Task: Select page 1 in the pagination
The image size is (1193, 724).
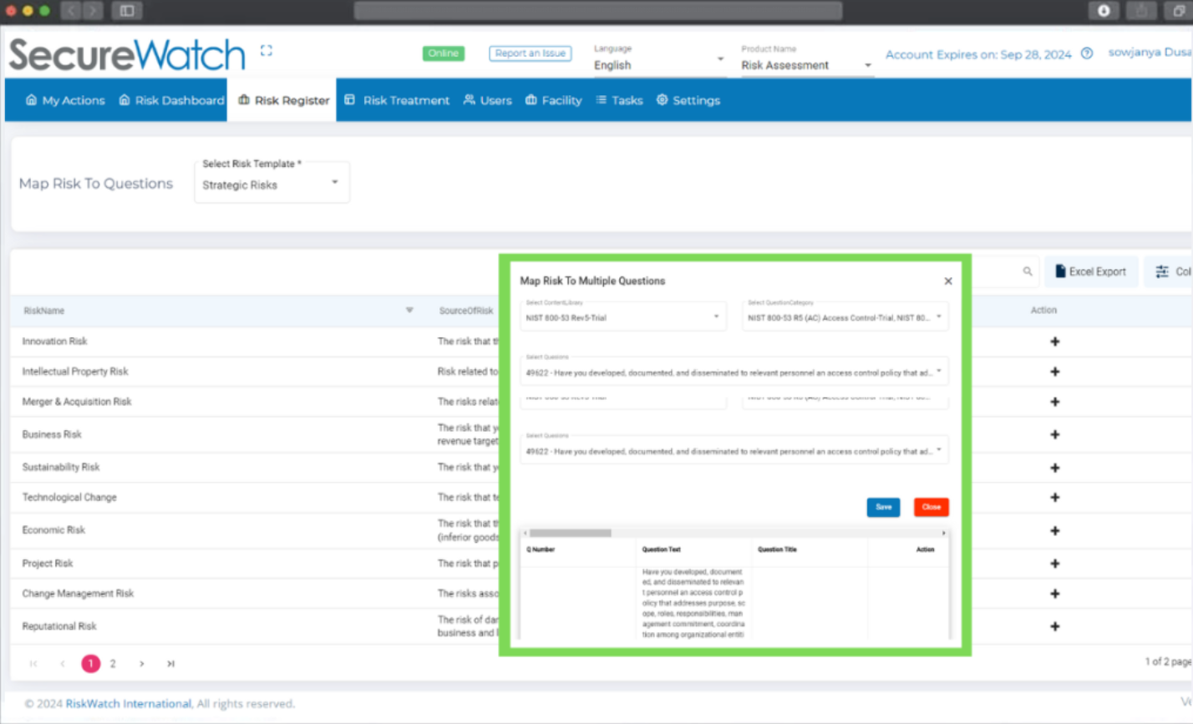Action: click(90, 664)
